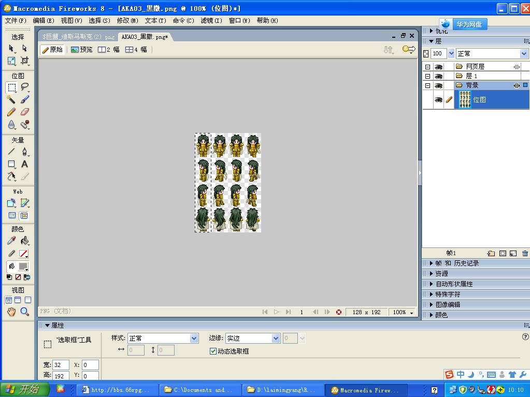Hide 层 1 using its eye icon
The image size is (530, 397).
pyautogui.click(x=438, y=76)
